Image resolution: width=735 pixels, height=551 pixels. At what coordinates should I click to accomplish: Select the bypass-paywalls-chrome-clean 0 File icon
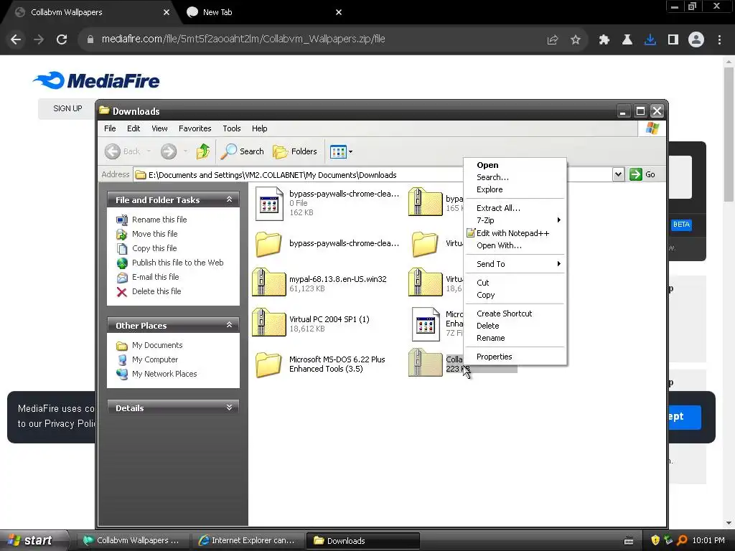(269, 204)
